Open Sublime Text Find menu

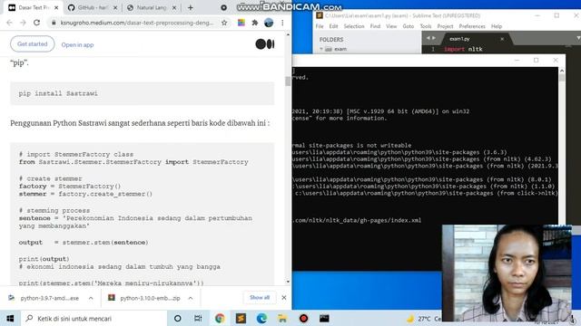(375, 26)
